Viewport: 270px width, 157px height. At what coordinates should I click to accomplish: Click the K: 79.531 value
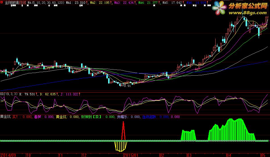(27, 94)
